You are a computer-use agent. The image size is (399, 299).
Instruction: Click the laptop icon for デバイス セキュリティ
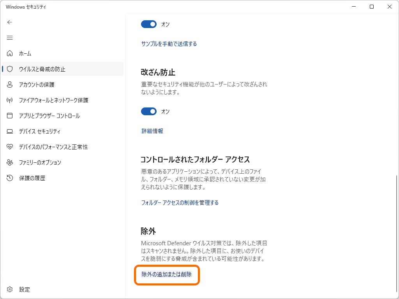click(10, 132)
